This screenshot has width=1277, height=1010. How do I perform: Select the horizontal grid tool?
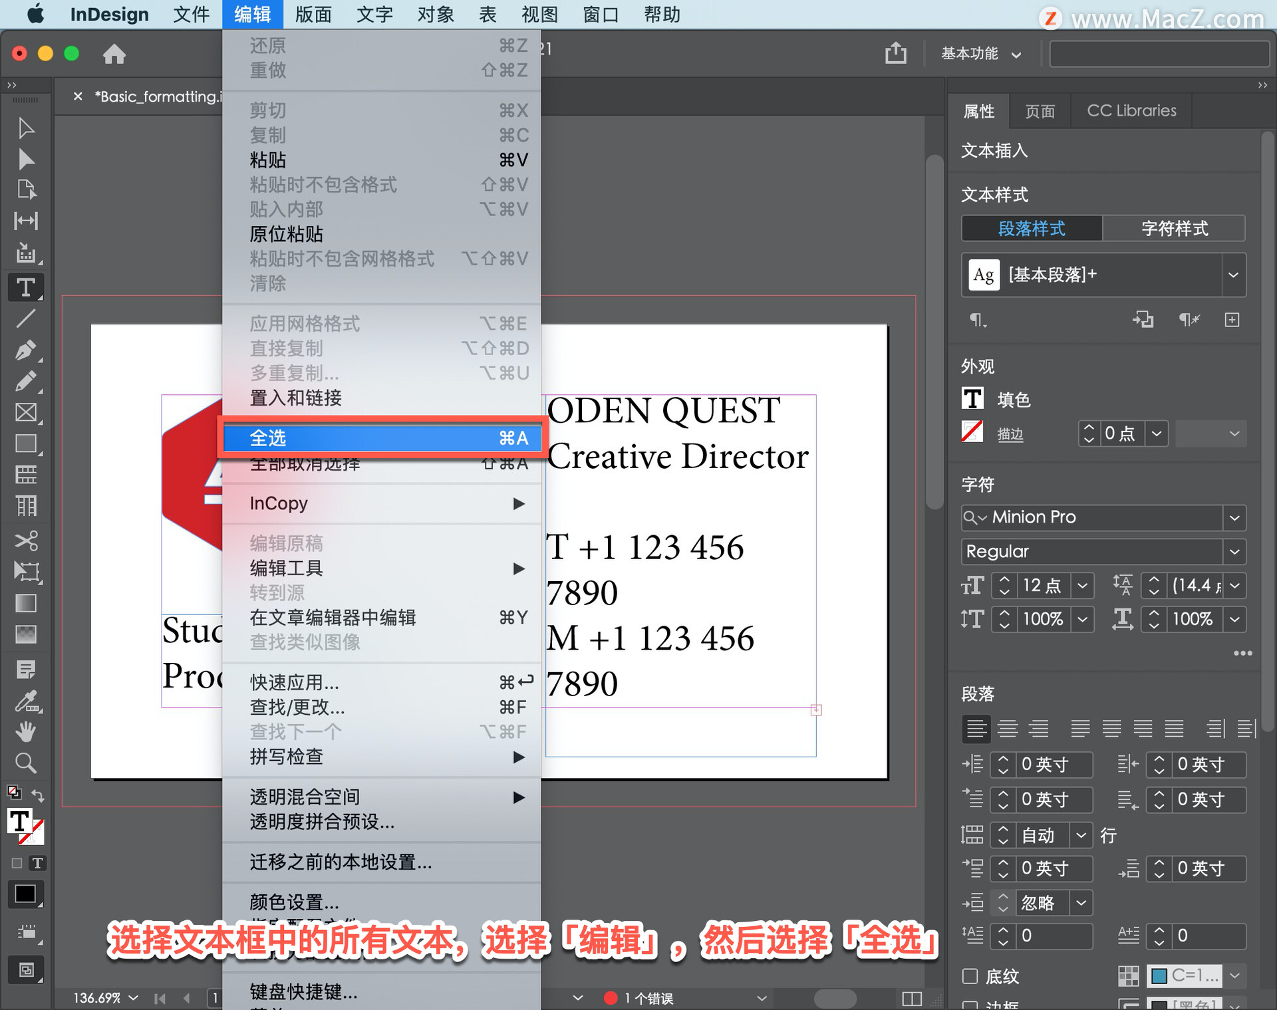26,475
